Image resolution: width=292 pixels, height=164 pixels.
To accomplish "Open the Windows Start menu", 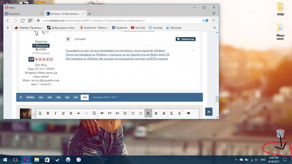I will (x=5, y=160).
